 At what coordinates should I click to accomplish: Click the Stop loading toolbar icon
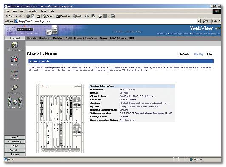pyautogui.click(x=28, y=16)
